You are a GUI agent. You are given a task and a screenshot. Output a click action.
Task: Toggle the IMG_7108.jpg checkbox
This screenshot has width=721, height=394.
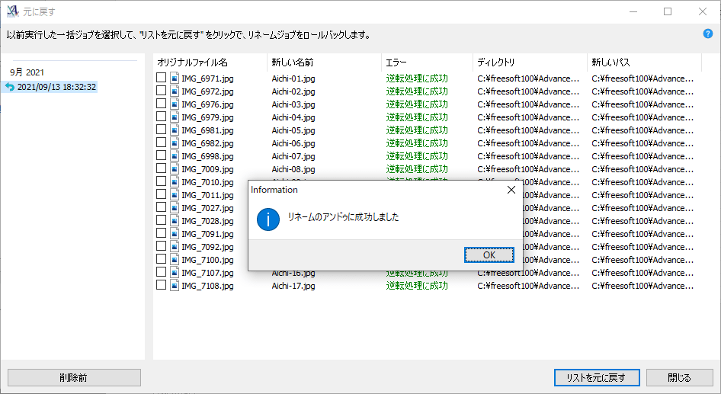pyautogui.click(x=161, y=285)
